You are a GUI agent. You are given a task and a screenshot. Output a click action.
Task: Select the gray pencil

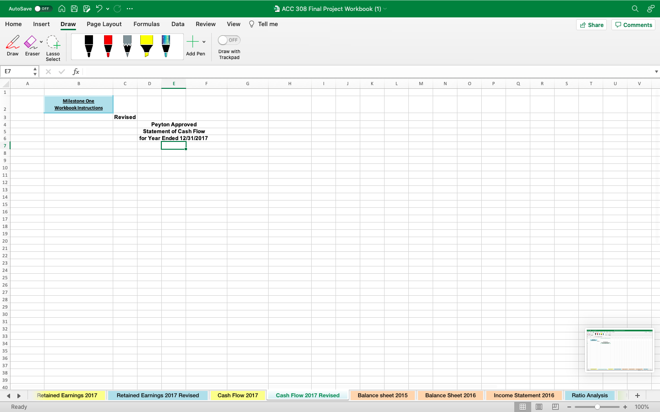click(x=127, y=46)
